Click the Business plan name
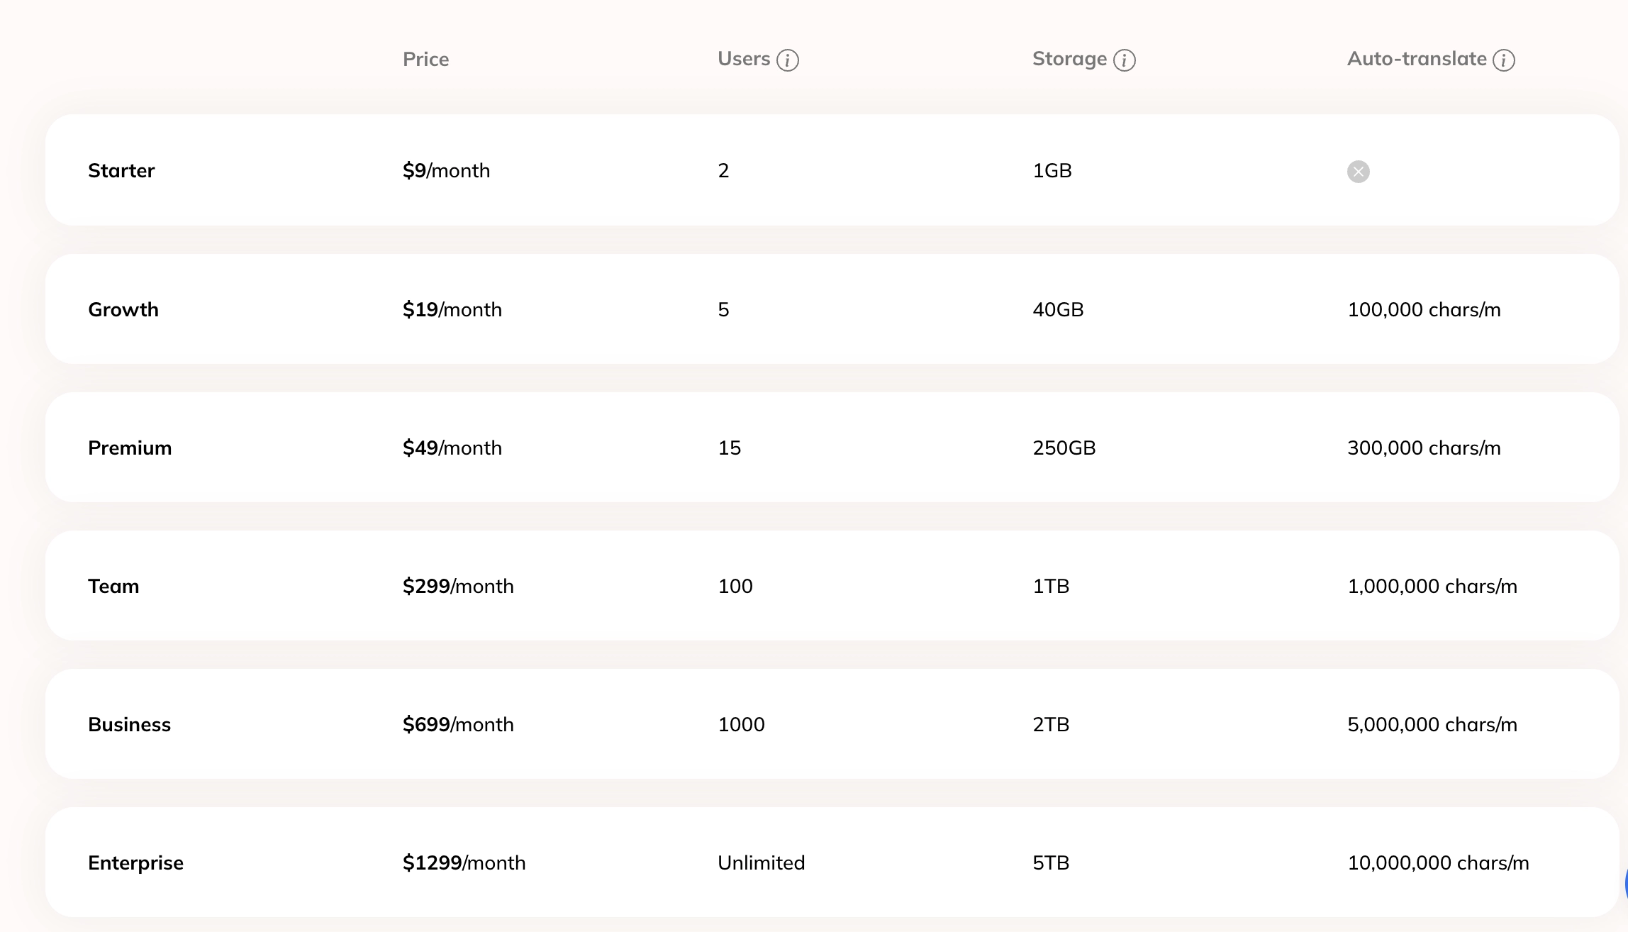This screenshot has width=1628, height=932. point(129,724)
